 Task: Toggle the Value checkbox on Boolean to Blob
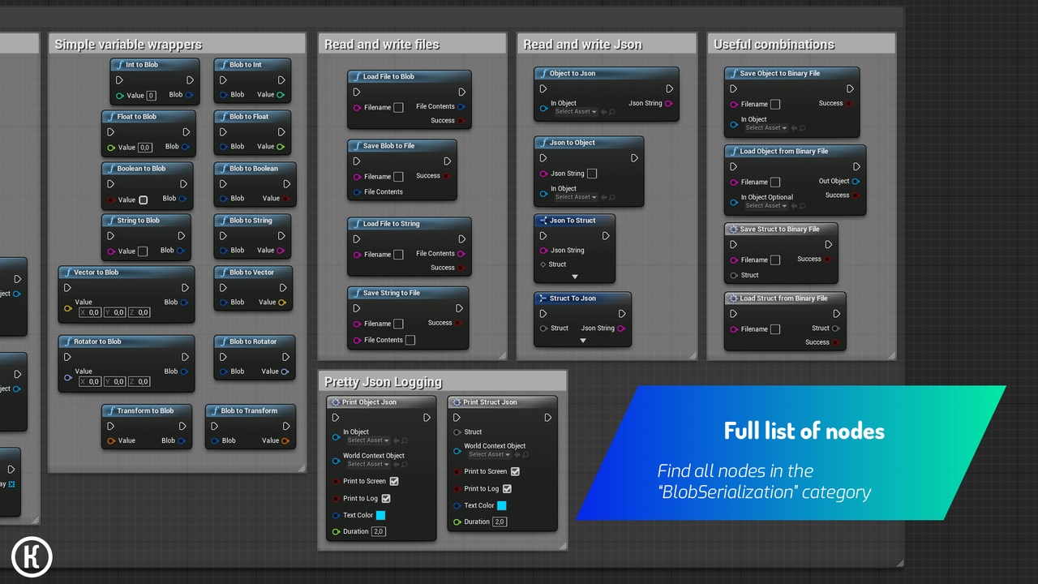(x=144, y=200)
